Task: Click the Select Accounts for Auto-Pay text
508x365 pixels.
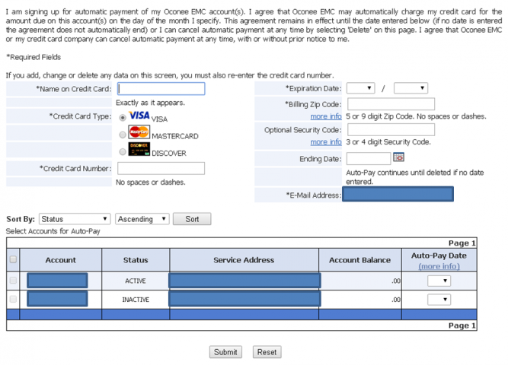Action: click(53, 231)
